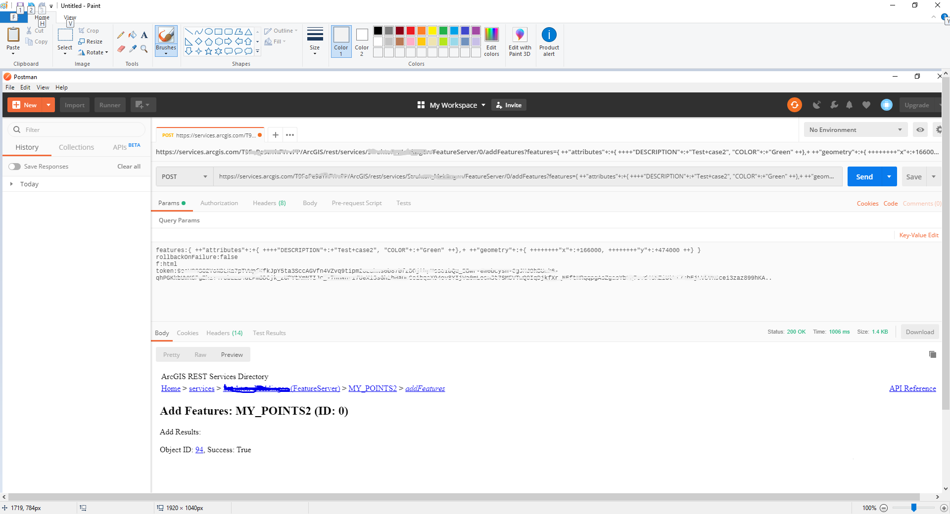
Task: Select the Eraser tool in Paint
Action: [x=121, y=48]
